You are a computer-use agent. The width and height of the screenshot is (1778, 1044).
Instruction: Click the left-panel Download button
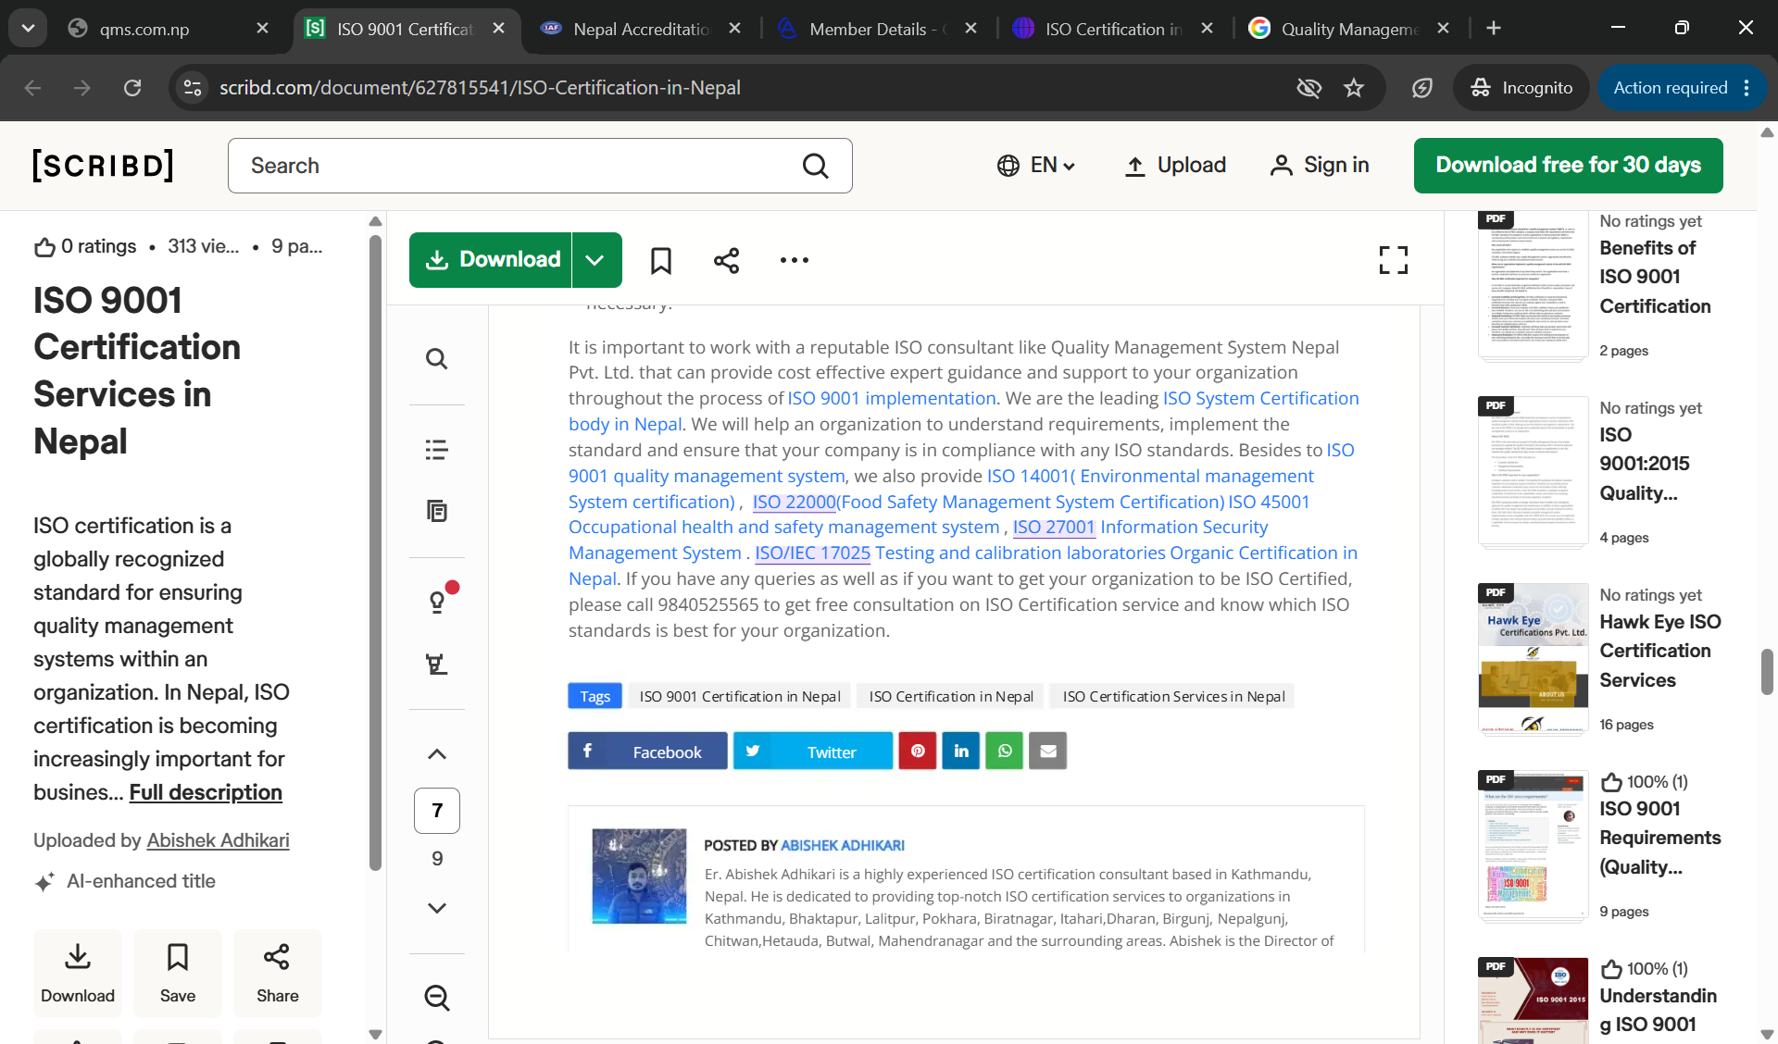pos(78,974)
